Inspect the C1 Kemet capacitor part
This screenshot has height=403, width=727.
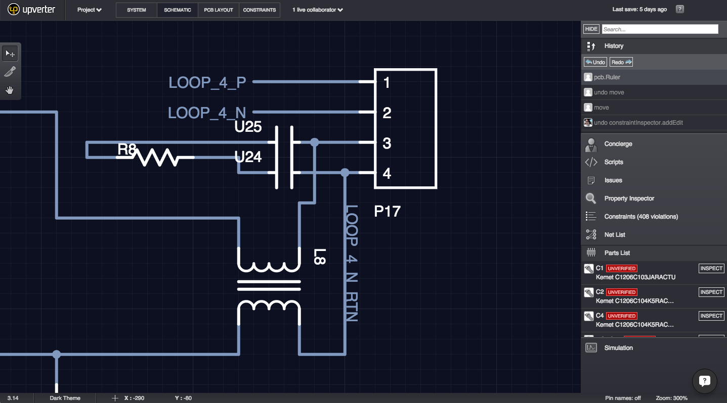(711, 268)
